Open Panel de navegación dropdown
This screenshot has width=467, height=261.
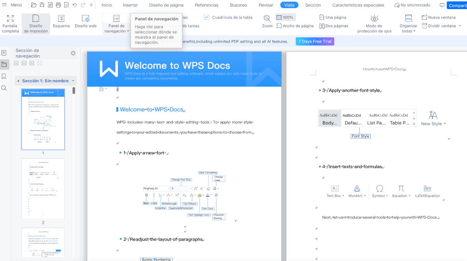point(116,24)
